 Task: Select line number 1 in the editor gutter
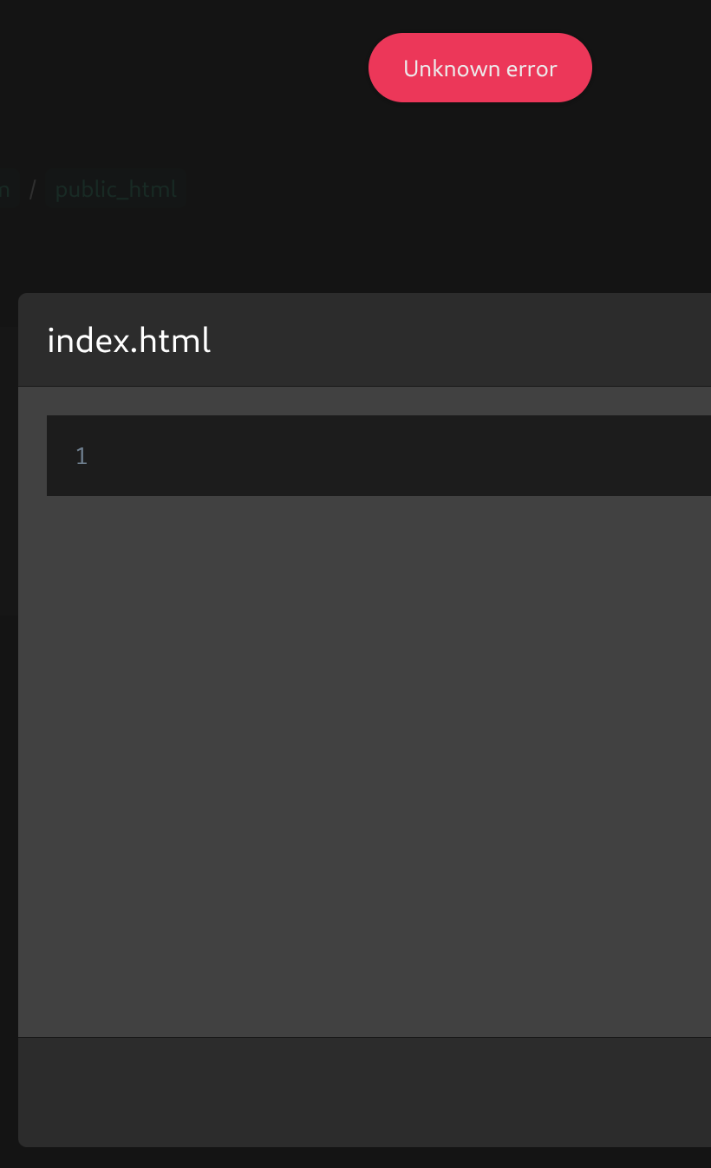click(x=82, y=456)
